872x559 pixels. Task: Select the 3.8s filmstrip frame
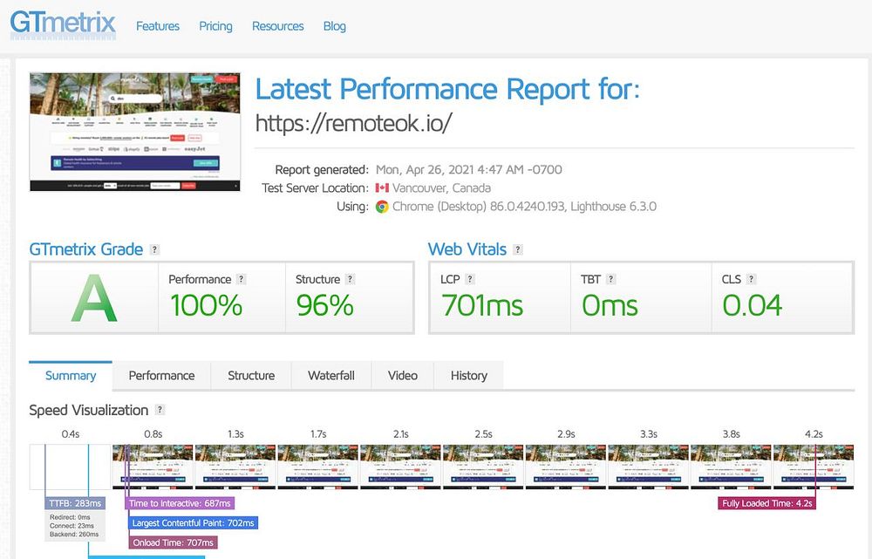731,467
